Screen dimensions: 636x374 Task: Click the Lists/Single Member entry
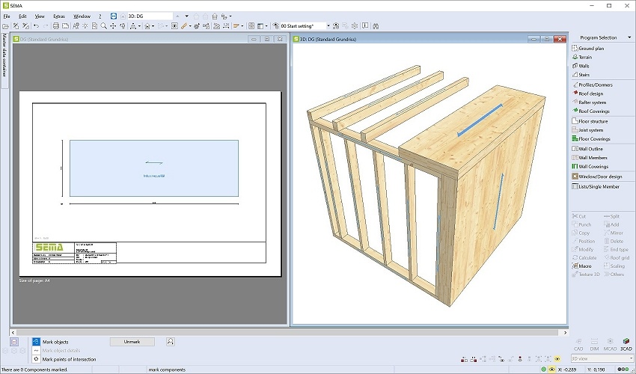[599, 186]
